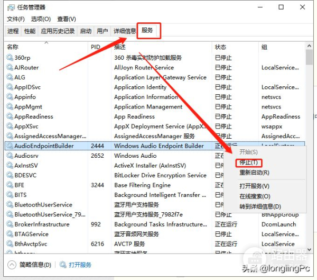
Task: Click the gear icon beside AudioEndpointBuilder
Action: [x=9, y=146]
